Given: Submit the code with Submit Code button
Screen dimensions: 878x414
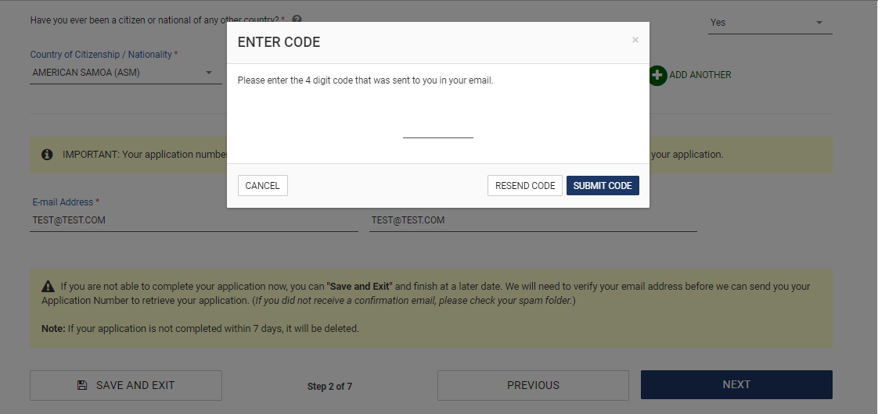Looking at the screenshot, I should 603,186.
